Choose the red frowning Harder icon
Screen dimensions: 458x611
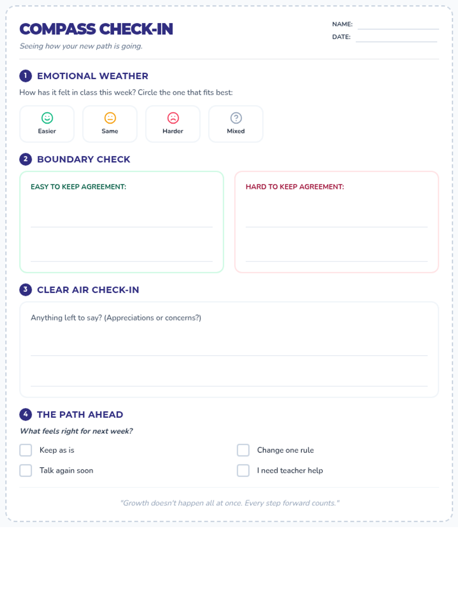click(173, 118)
